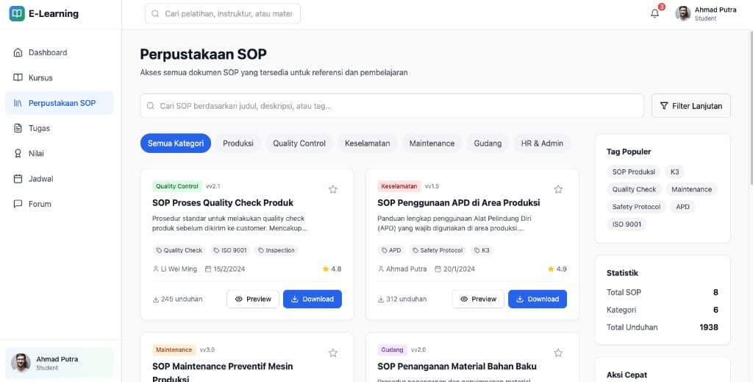Open SOP Maintenance Preventif Mesin Produksi title
The height and width of the screenshot is (382, 753).
223,372
